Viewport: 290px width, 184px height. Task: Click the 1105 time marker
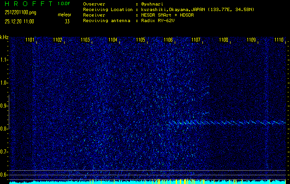pyautogui.click(x=141, y=40)
